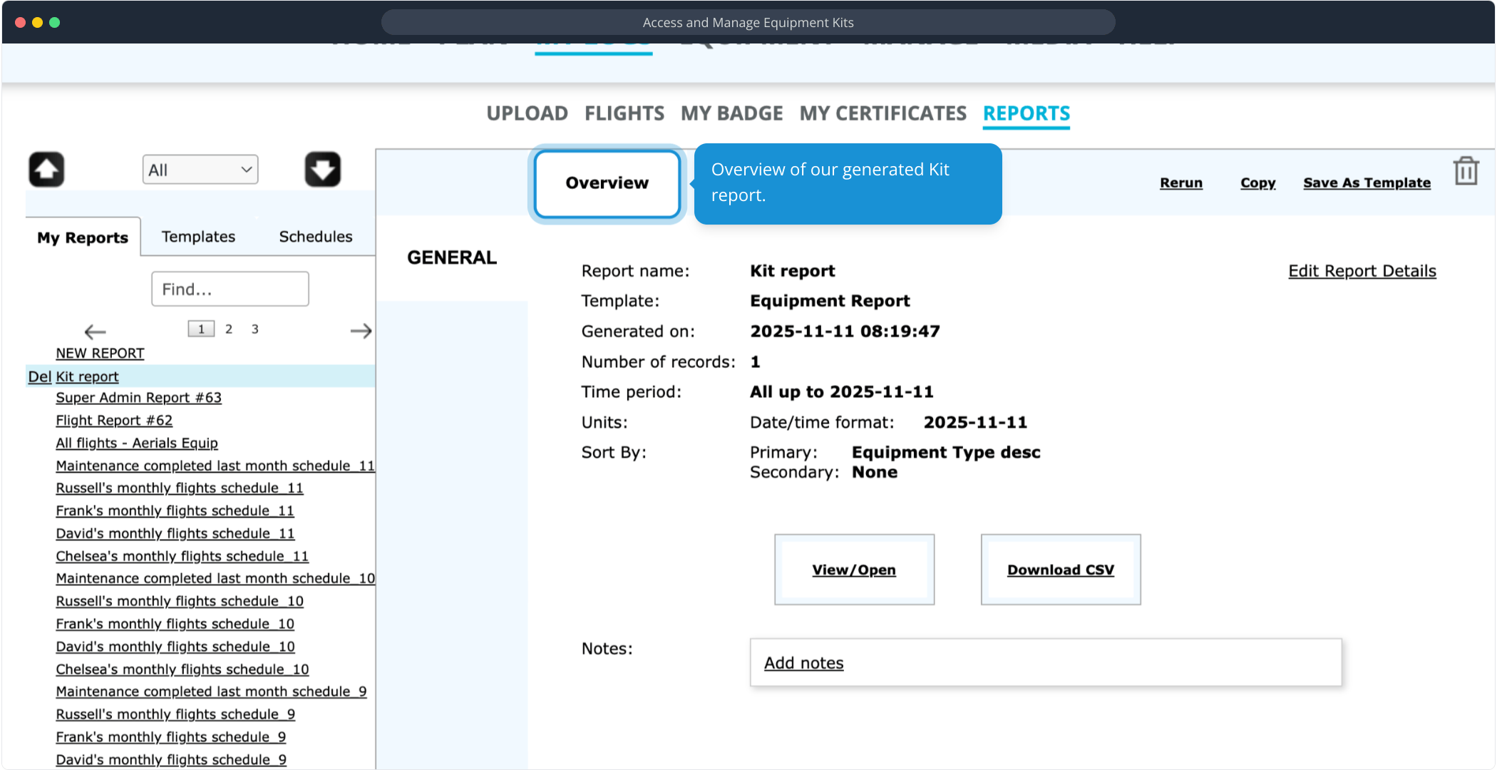Screen dimensions: 1497x770
Task: Click Save As Template link
Action: 1366,183
